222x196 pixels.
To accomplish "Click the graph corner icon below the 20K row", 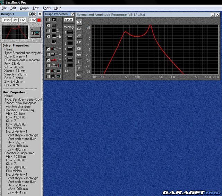I will (x=54, y=41).
